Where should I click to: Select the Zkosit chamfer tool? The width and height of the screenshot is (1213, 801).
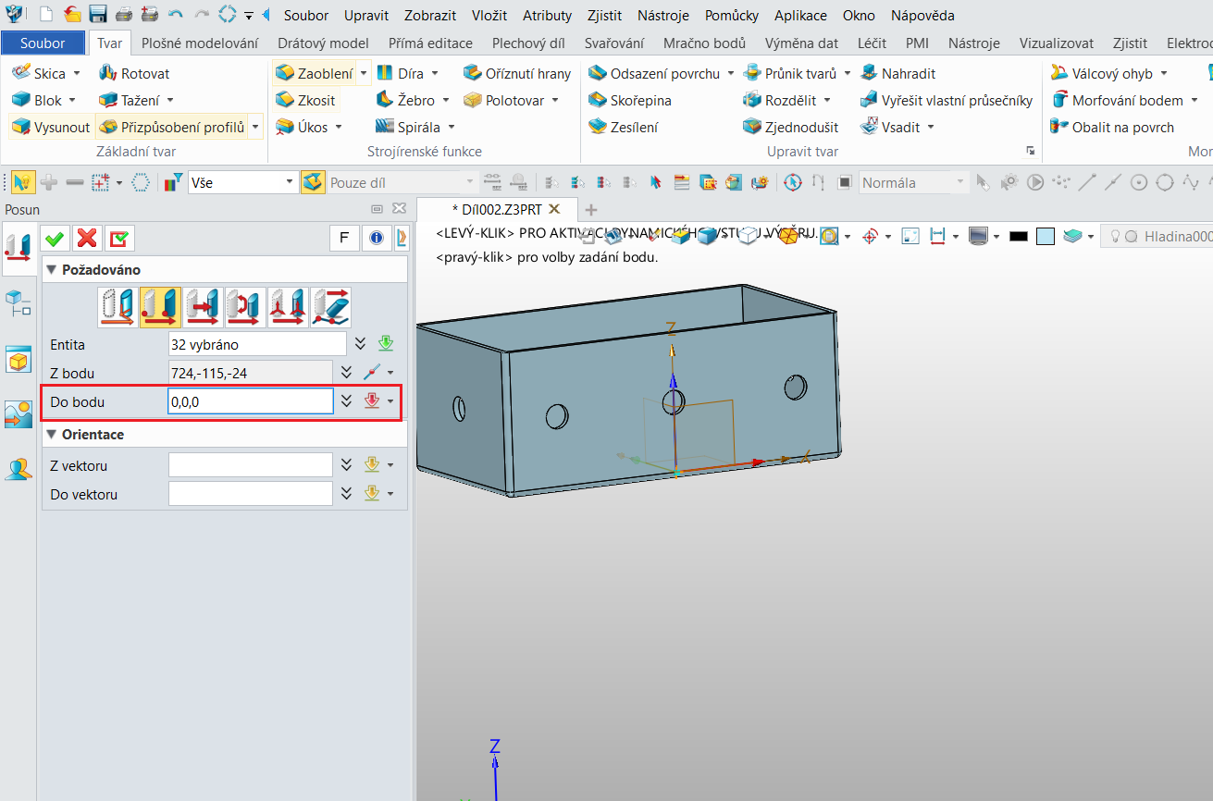305,100
